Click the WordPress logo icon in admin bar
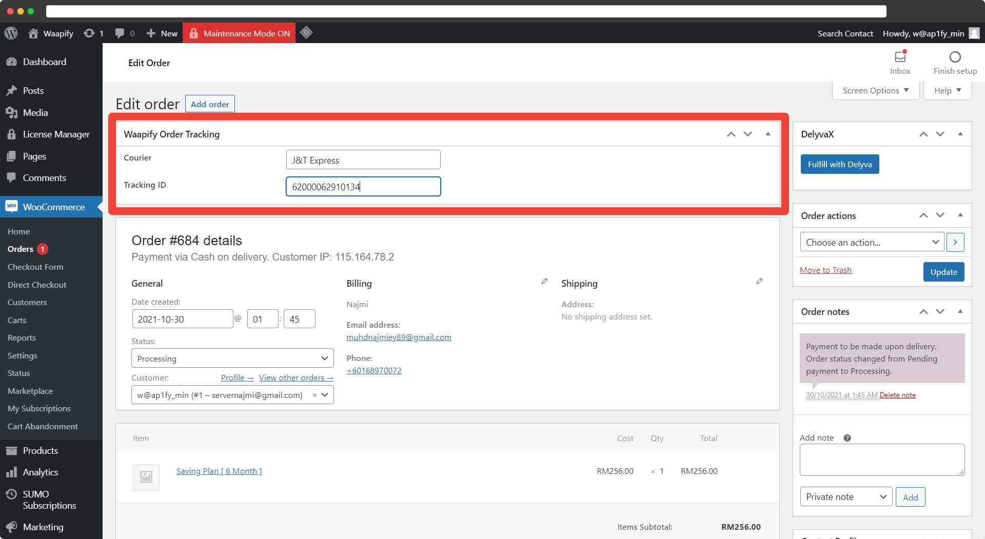 tap(11, 33)
